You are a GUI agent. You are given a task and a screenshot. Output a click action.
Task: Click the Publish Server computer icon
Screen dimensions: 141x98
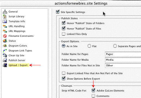click(x=5, y=60)
